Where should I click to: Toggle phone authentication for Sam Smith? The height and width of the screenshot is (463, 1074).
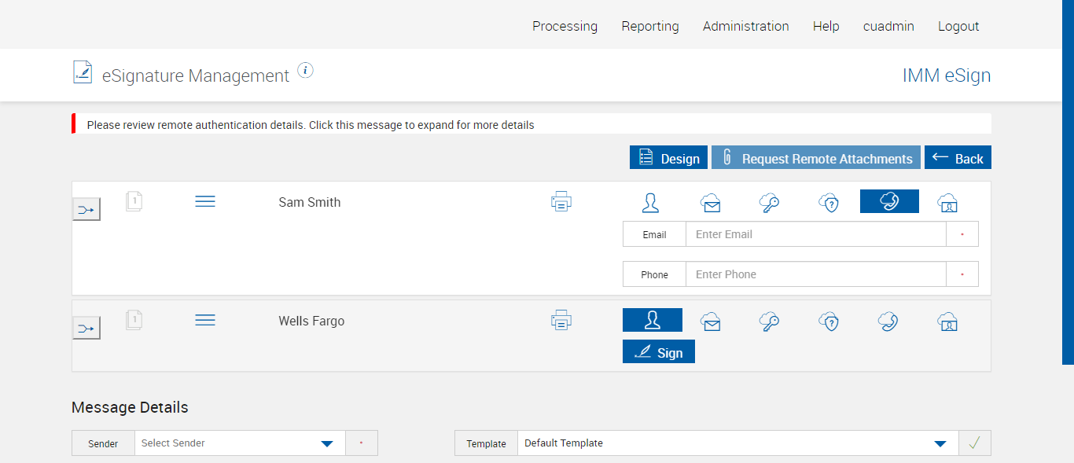pos(889,201)
